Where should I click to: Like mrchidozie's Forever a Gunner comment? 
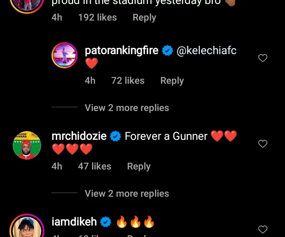[263, 144]
